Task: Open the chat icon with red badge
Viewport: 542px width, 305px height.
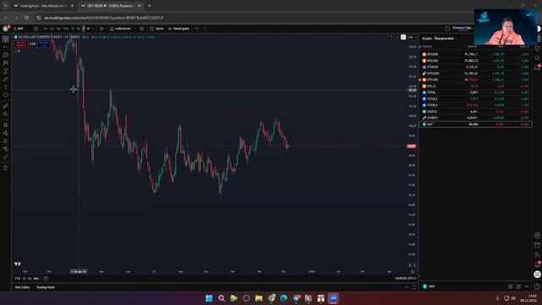Action: click(537, 68)
